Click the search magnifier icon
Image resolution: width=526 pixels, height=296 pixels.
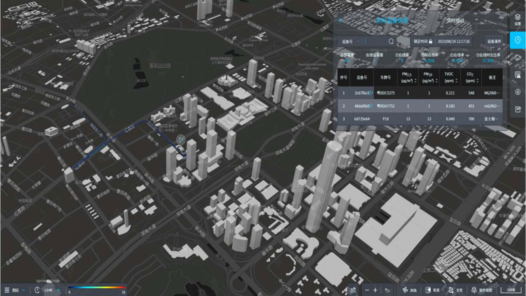391,41
